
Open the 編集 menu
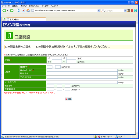point(15,6)
